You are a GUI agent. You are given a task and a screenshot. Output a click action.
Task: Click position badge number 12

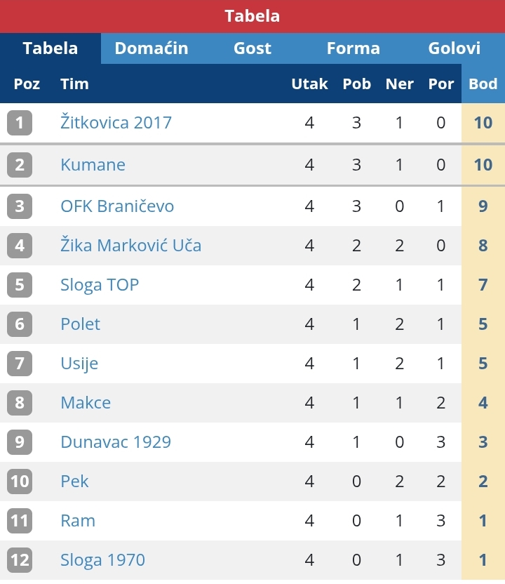pyautogui.click(x=20, y=560)
